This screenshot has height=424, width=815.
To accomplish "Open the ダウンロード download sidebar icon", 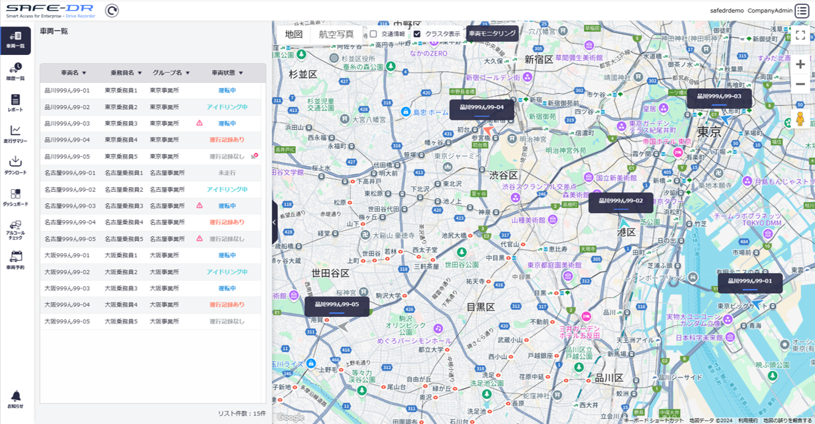I will (x=16, y=165).
